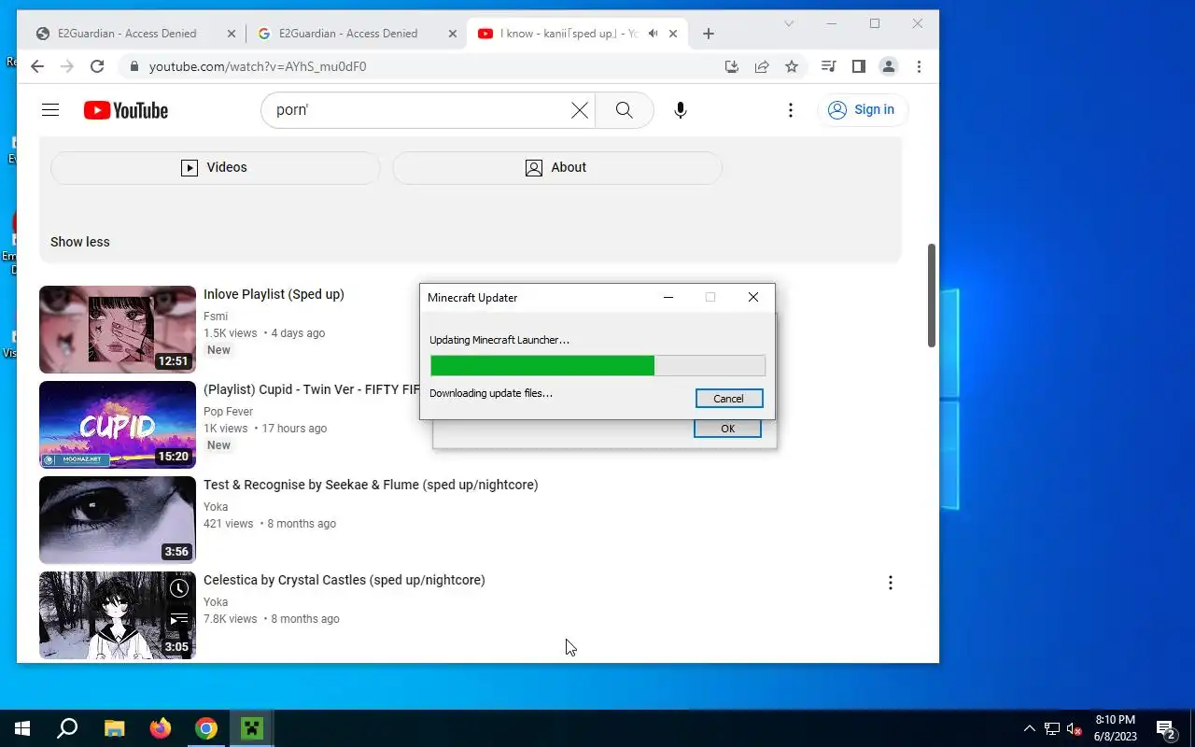Open the Chrome three-dot menu
This screenshot has height=747, width=1195.
pyautogui.click(x=920, y=66)
